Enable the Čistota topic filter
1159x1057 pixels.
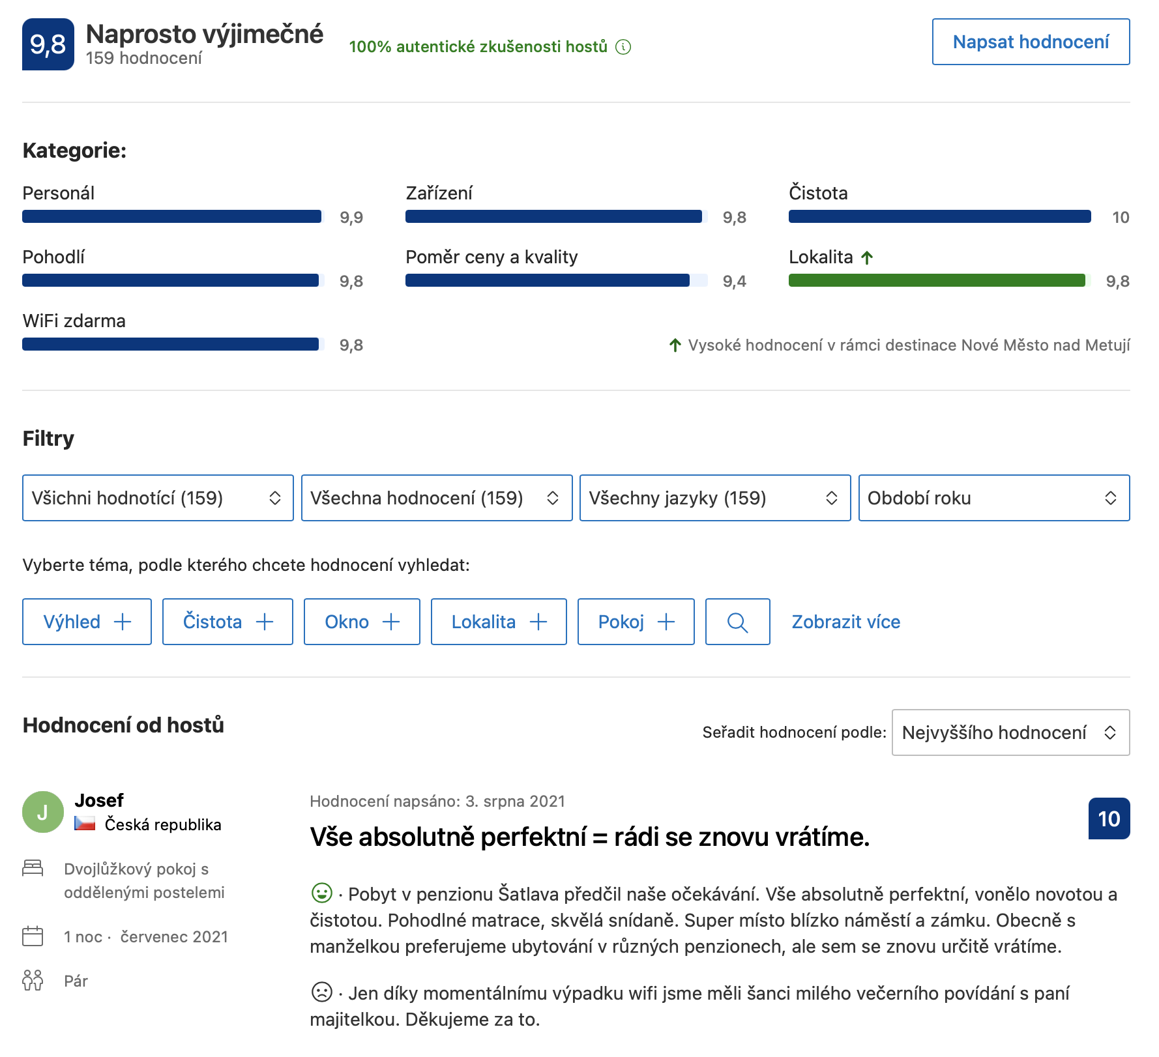(x=227, y=622)
